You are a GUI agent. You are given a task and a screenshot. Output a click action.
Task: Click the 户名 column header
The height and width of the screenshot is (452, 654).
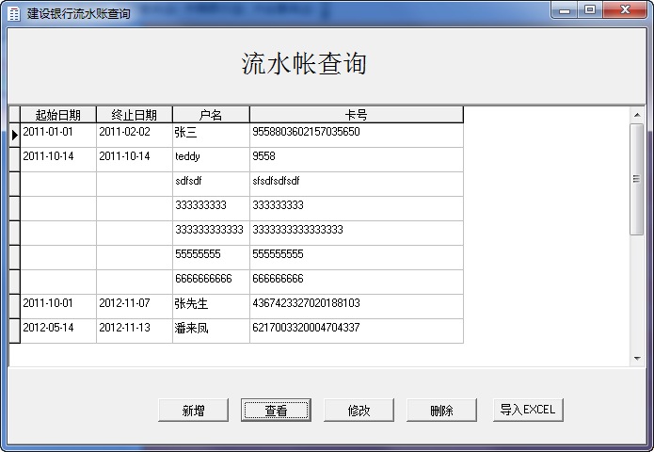[x=211, y=114]
